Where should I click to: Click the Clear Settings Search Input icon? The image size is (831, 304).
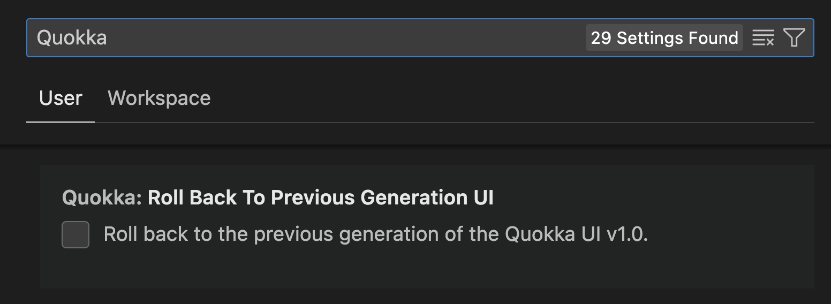click(x=763, y=38)
